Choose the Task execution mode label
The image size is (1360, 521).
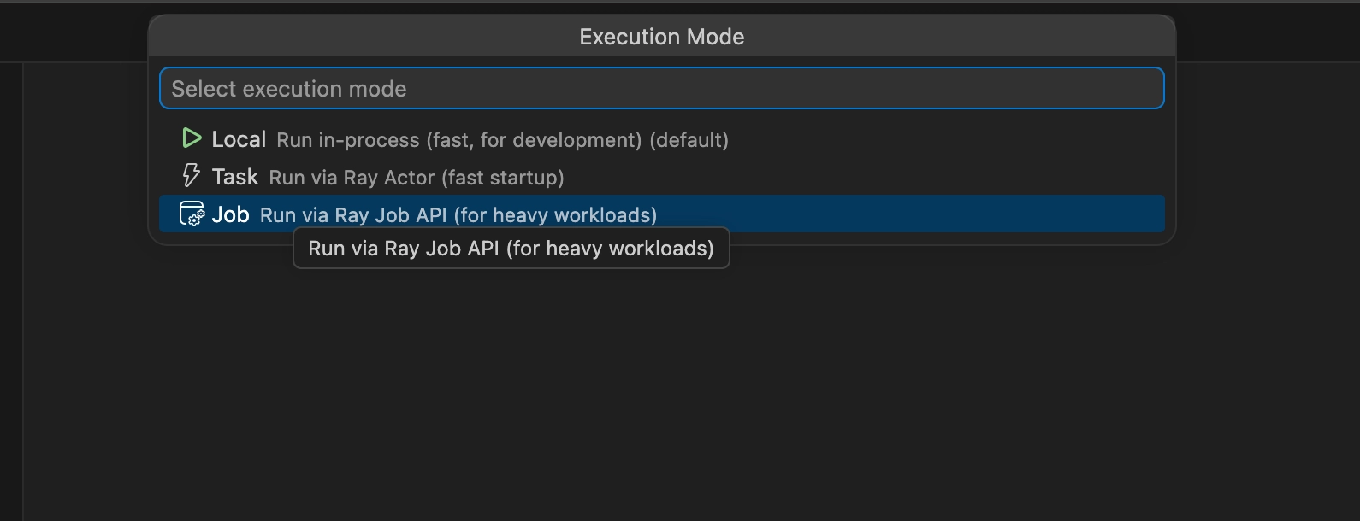pyautogui.click(x=235, y=177)
